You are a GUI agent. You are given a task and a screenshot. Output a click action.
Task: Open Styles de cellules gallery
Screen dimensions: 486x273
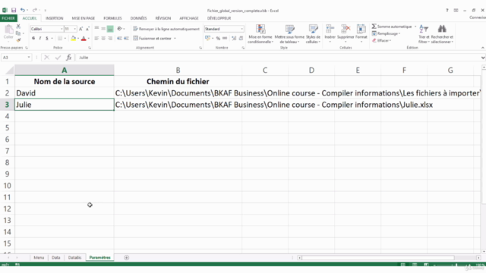click(x=313, y=33)
